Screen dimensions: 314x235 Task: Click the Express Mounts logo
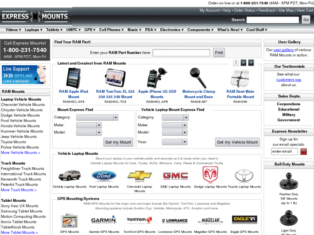(x=35, y=17)
